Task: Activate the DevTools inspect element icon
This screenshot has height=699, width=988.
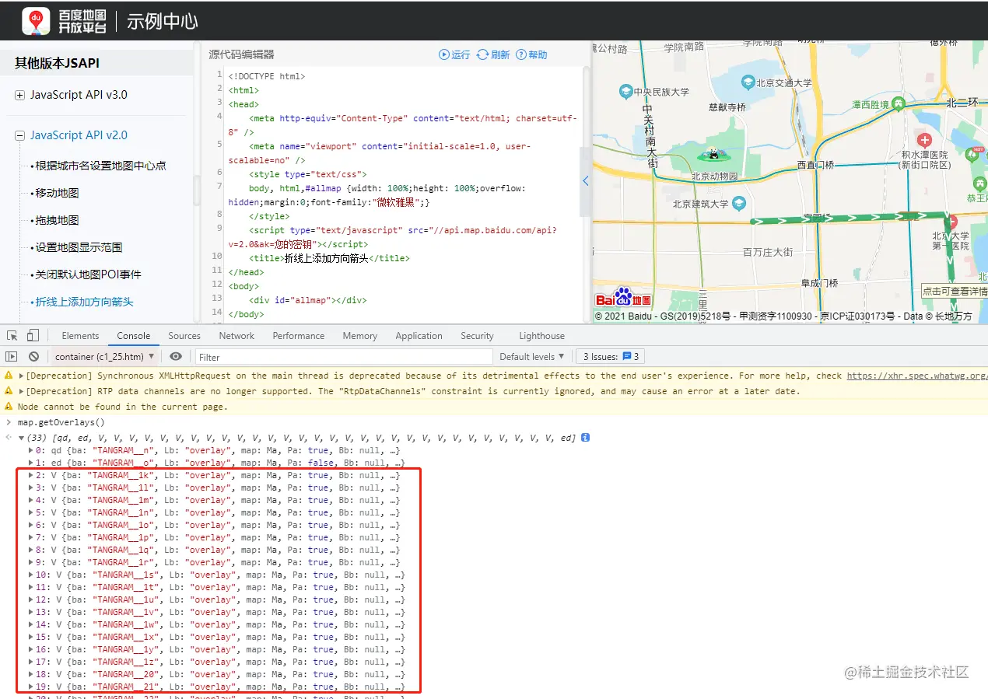Action: [x=12, y=336]
